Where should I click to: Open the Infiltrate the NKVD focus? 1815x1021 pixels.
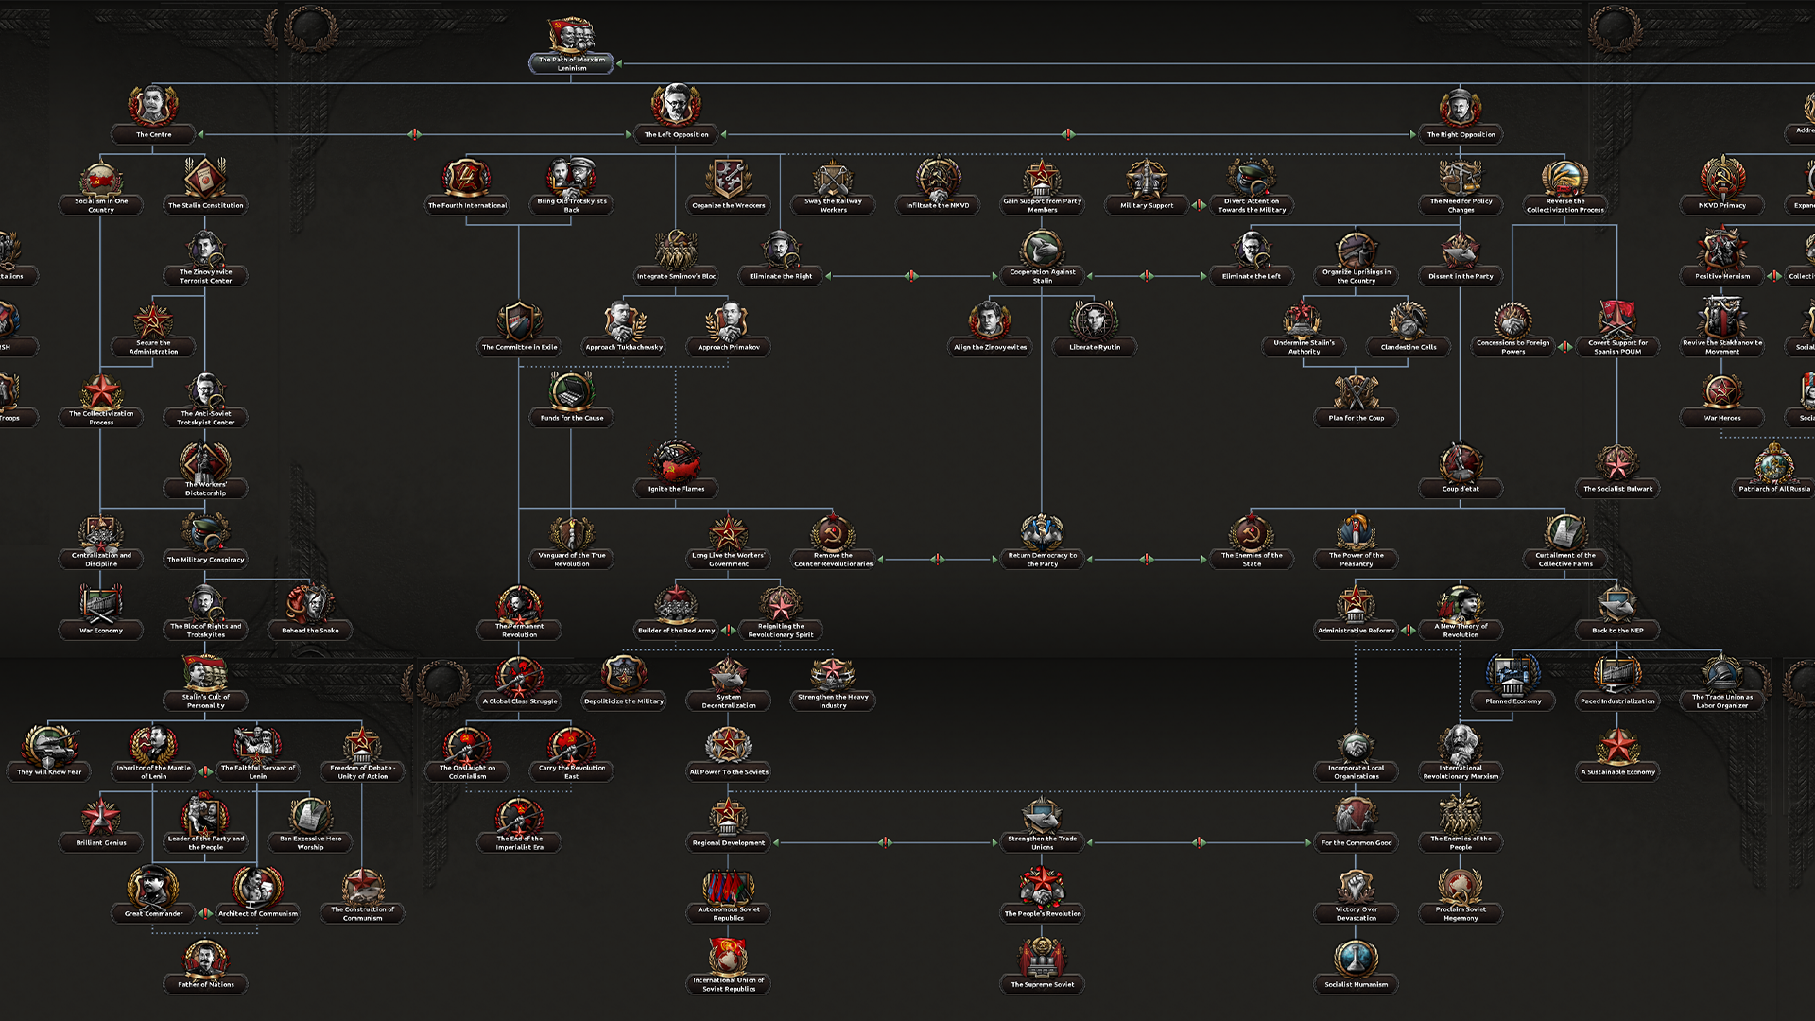[x=938, y=178]
